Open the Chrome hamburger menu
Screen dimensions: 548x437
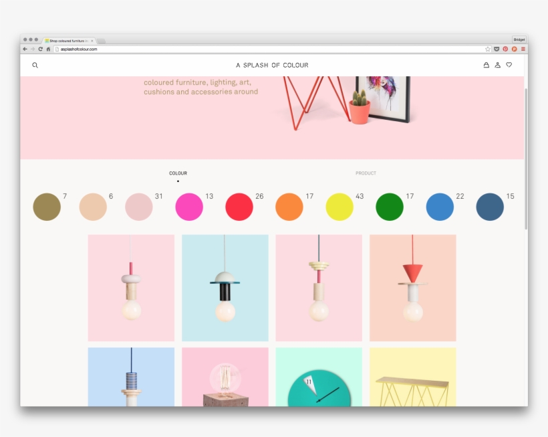(523, 49)
